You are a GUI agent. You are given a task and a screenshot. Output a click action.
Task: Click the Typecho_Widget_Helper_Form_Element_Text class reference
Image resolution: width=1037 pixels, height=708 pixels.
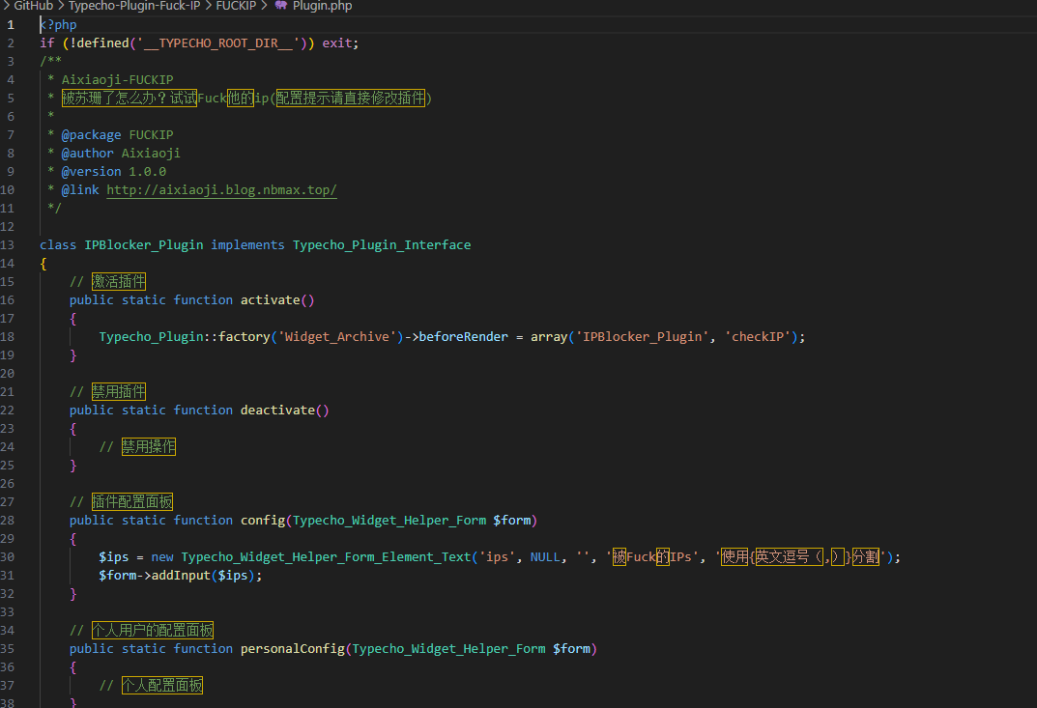click(x=327, y=557)
